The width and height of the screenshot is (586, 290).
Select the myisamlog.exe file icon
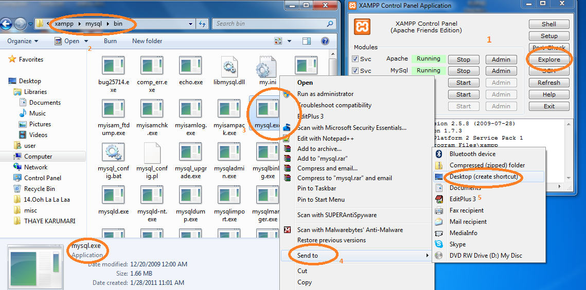(190, 108)
